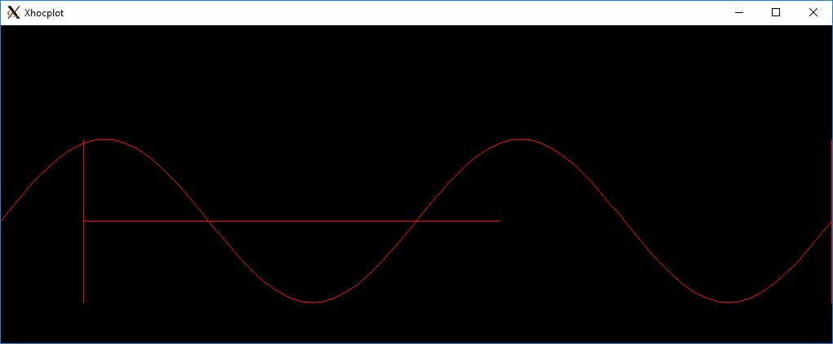The height and width of the screenshot is (344, 833).
Task: Click the horizontal axis midway between the curve crossings
Action: 312,221
